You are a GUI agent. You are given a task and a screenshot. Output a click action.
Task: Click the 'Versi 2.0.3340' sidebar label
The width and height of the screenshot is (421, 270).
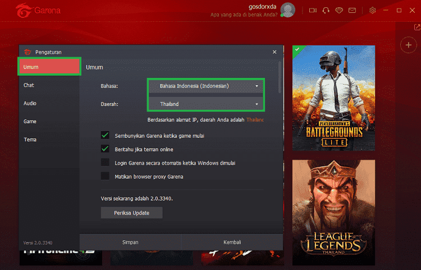pyautogui.click(x=38, y=243)
